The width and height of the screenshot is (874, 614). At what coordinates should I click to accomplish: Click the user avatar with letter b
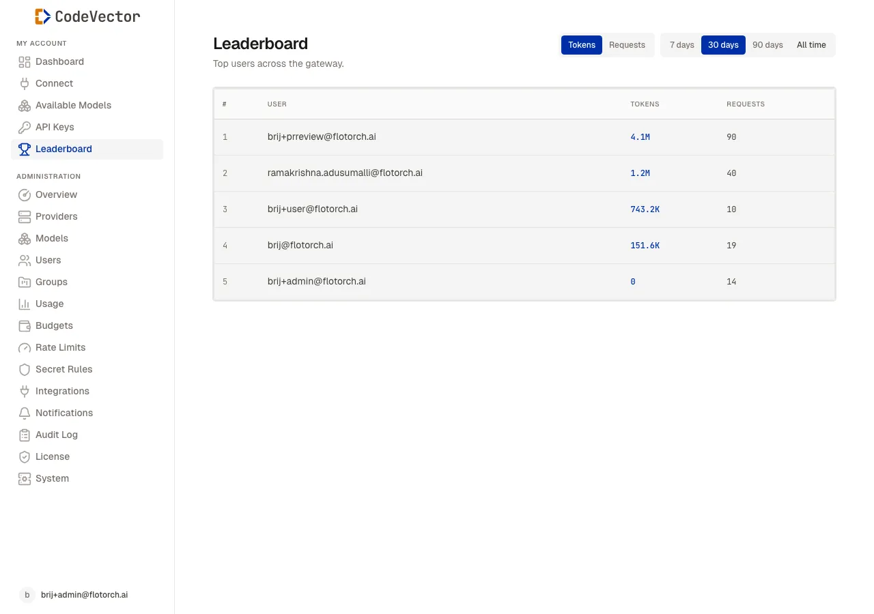pyautogui.click(x=27, y=595)
